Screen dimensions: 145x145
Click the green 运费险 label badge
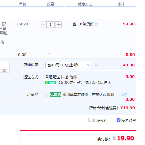pyautogui.click(x=55, y=95)
